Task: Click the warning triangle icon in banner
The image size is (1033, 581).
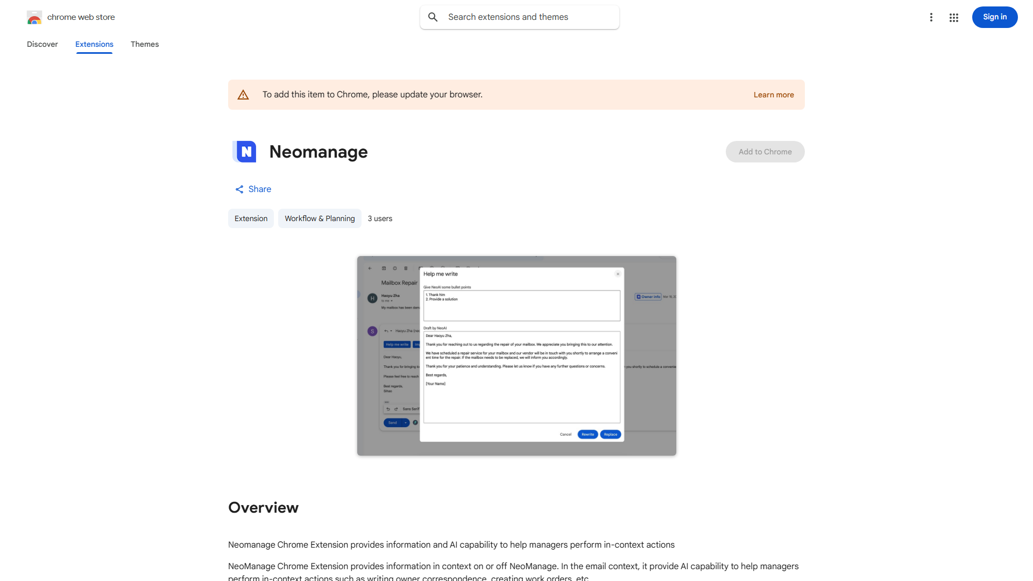Action: pyautogui.click(x=243, y=95)
